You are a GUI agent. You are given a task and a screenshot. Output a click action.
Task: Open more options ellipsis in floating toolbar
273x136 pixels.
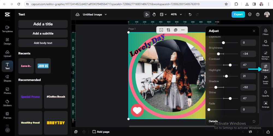(x=183, y=30)
